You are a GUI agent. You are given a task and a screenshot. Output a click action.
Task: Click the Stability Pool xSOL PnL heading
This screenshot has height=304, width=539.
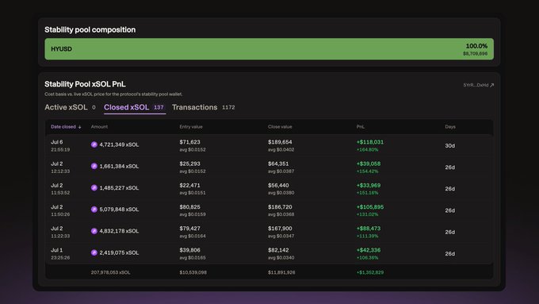(85, 84)
